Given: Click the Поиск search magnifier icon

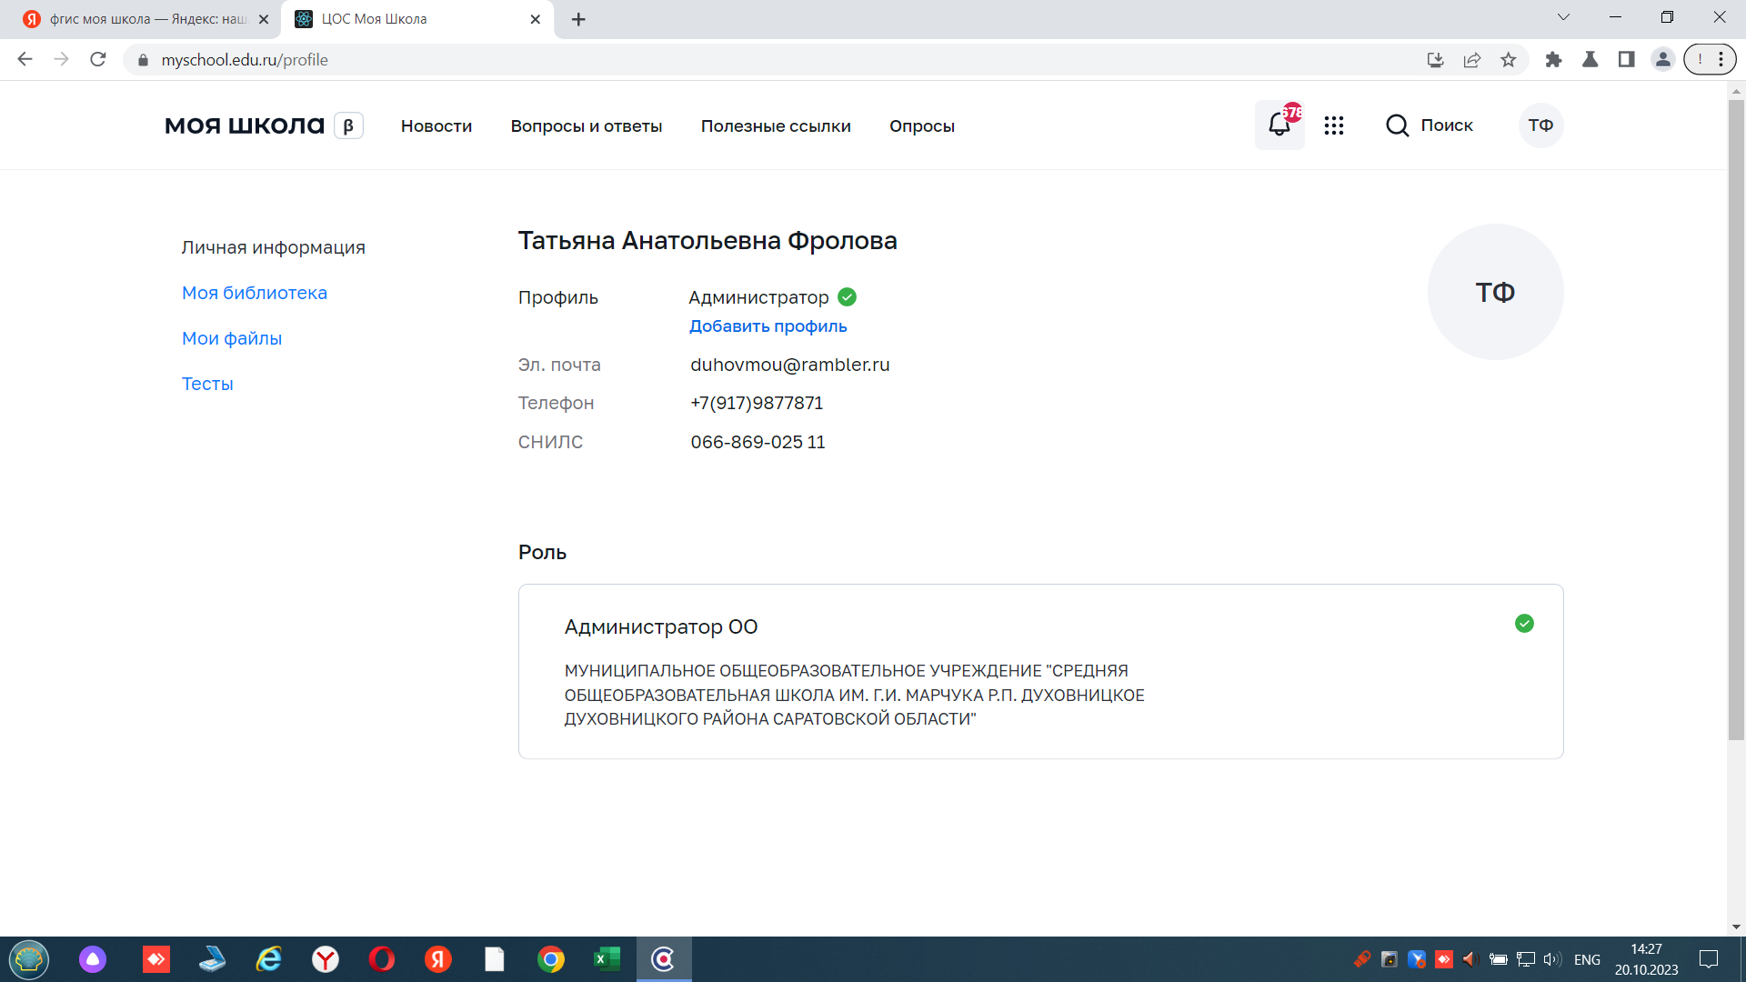Looking at the screenshot, I should tap(1397, 125).
